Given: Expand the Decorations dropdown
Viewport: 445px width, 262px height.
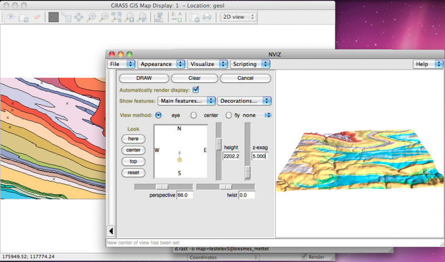Looking at the screenshot, I should coord(244,100).
